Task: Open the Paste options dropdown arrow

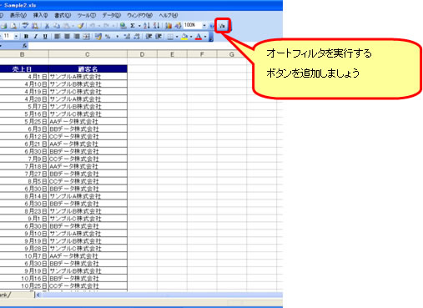Action: [73, 26]
